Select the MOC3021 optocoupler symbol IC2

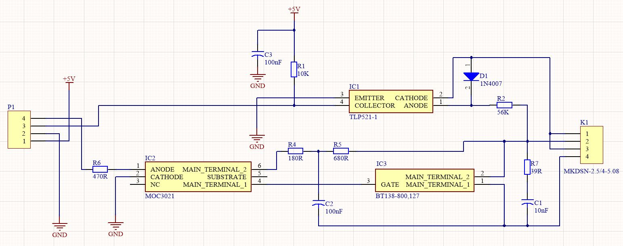198,177
